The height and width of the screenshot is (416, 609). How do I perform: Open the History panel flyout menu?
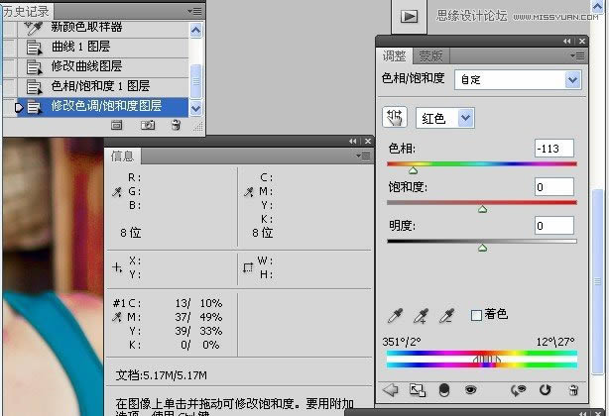click(x=197, y=11)
